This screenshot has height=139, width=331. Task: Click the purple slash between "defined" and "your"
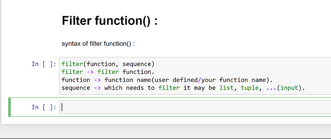point(199,80)
